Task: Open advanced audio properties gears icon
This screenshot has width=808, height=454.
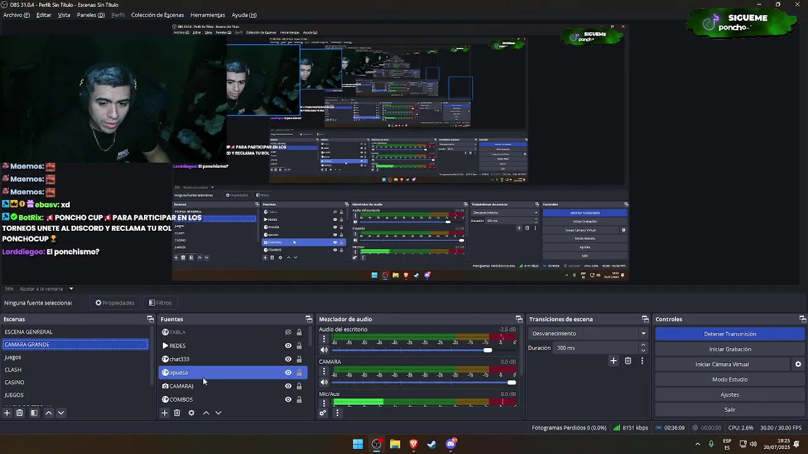Action: (x=323, y=413)
